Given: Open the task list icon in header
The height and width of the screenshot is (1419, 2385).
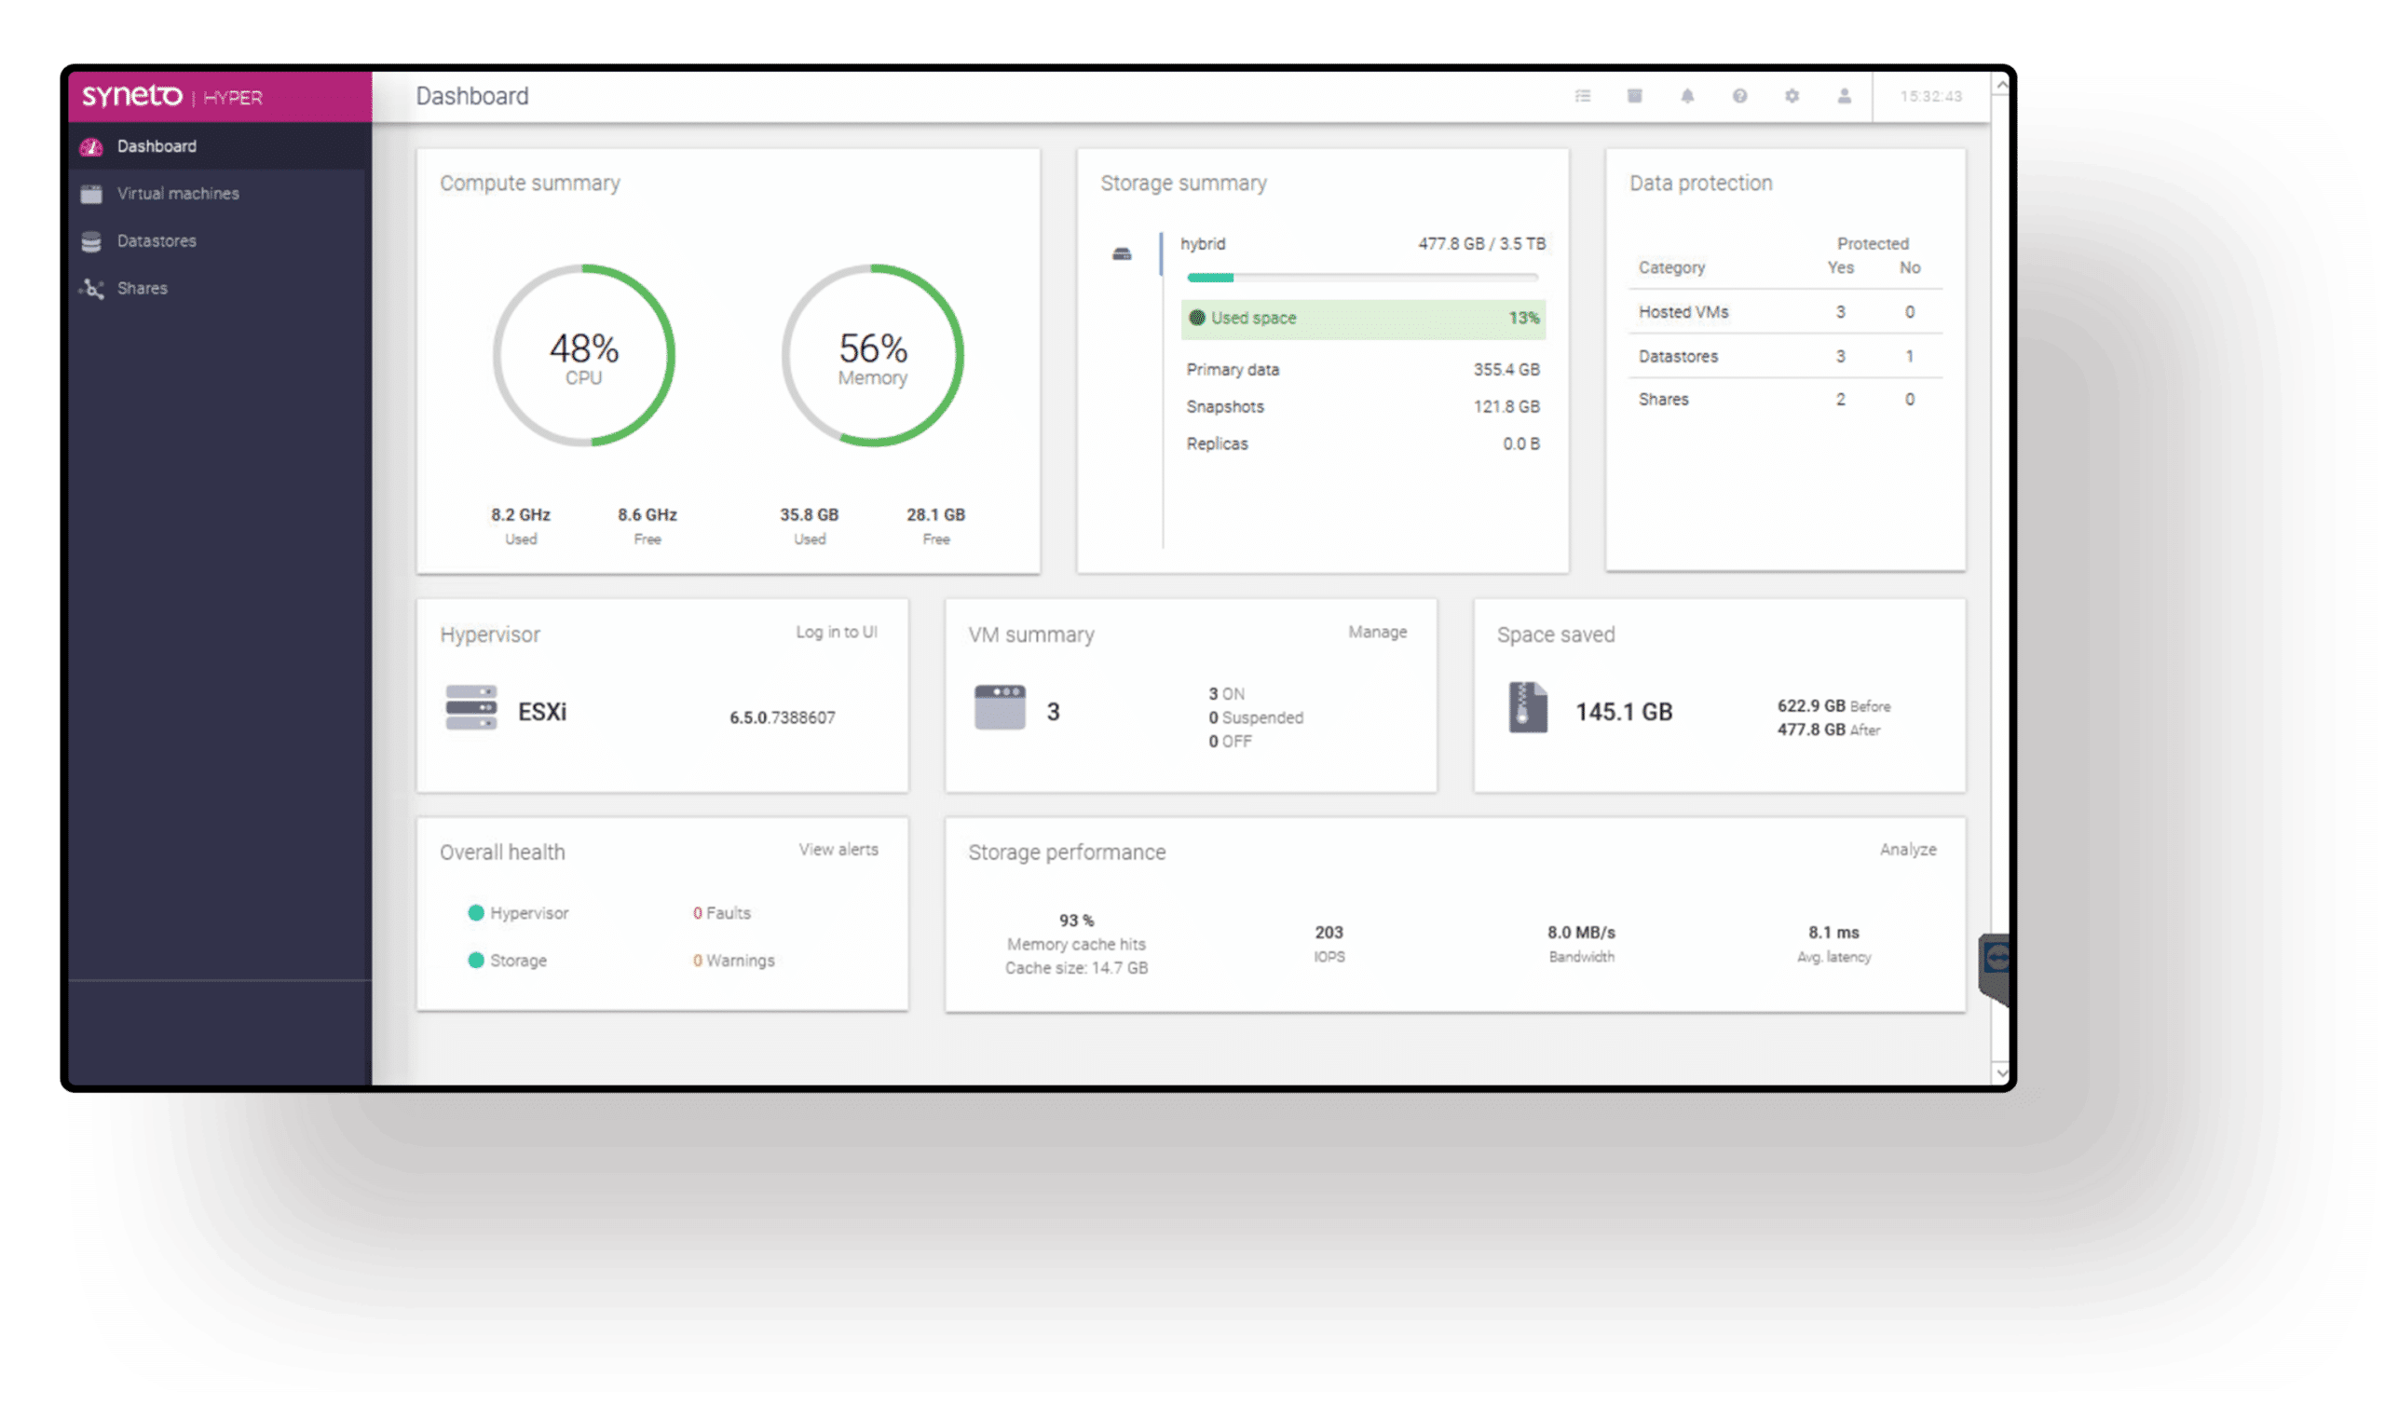Looking at the screenshot, I should pos(1583,96).
